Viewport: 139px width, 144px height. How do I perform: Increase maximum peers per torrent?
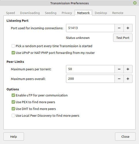tap(128, 69)
